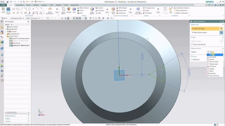Click the Move Face icon
This screenshot has width=225, height=126.
113,9
